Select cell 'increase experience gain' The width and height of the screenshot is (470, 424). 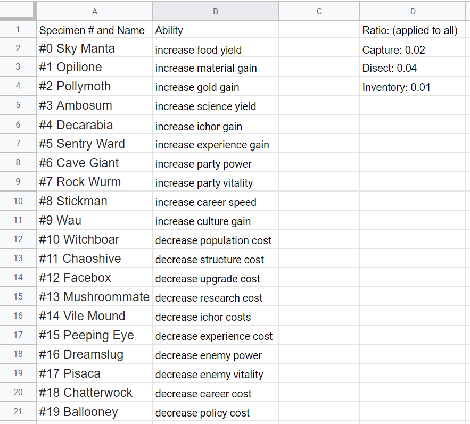coord(215,143)
